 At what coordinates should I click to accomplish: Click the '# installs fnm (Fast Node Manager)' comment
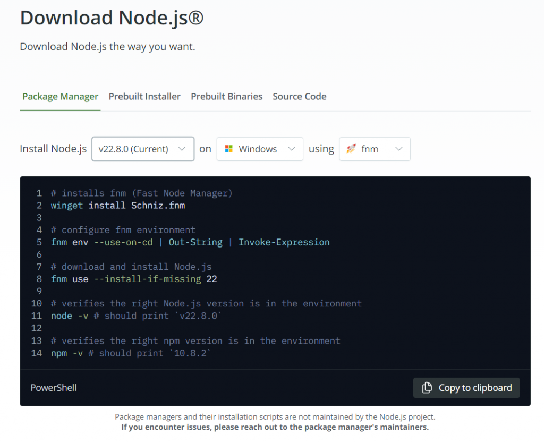click(141, 193)
